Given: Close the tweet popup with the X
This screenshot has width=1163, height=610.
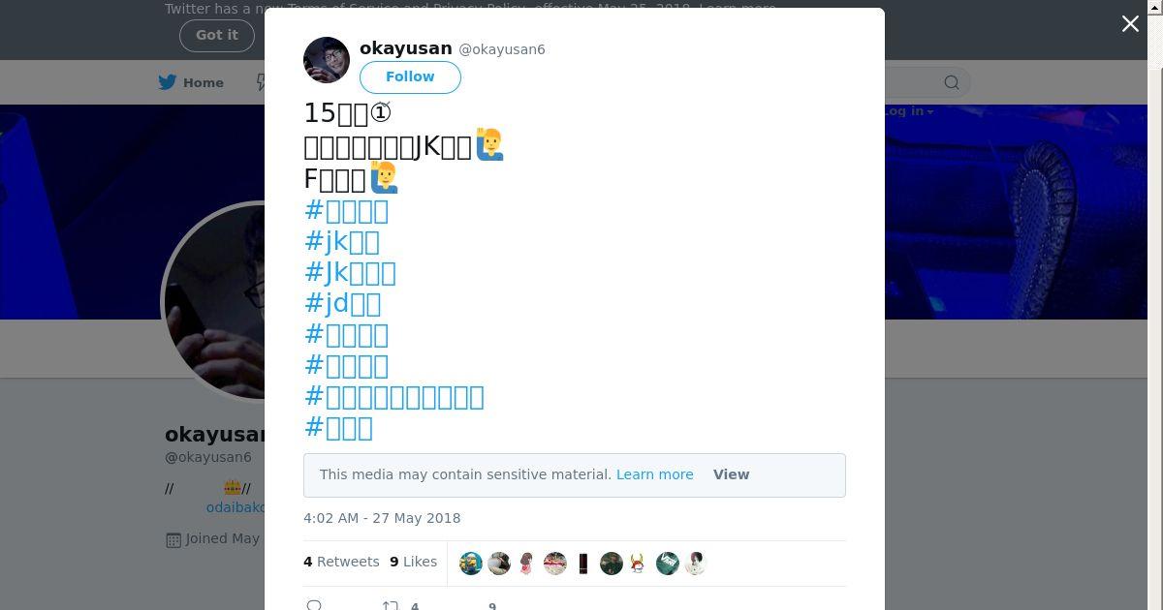Looking at the screenshot, I should 1130,24.
